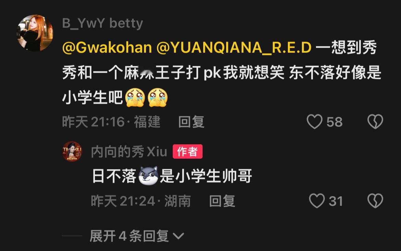Like the B_YwY betty comment heart
The width and height of the screenshot is (401, 251).
[314, 121]
